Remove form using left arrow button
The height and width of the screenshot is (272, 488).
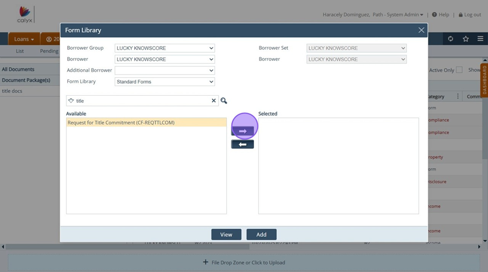coord(242,145)
